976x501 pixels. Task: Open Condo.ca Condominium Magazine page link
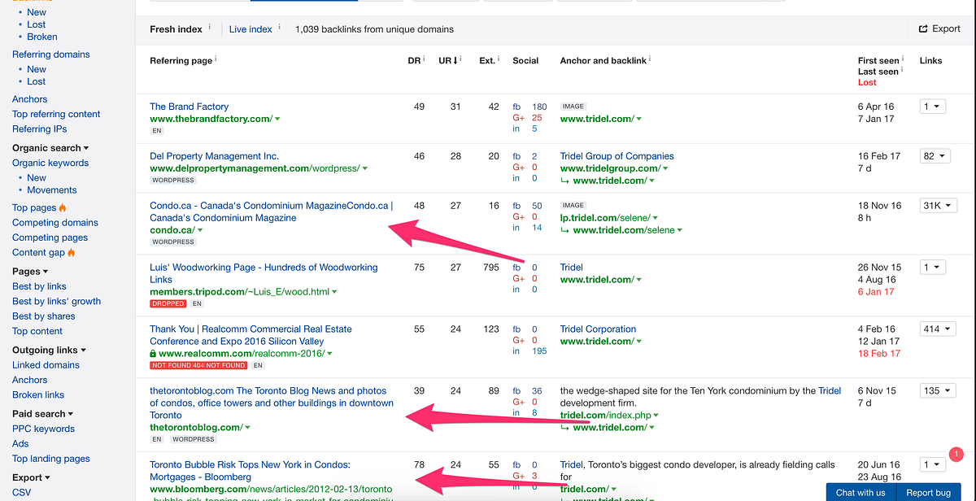(x=271, y=212)
